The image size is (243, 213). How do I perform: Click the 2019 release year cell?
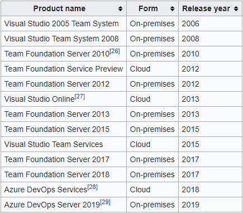tap(210, 205)
